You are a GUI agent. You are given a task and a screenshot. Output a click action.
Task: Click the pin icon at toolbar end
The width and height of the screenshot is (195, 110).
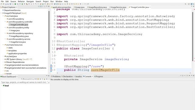click(x=88, y=4)
